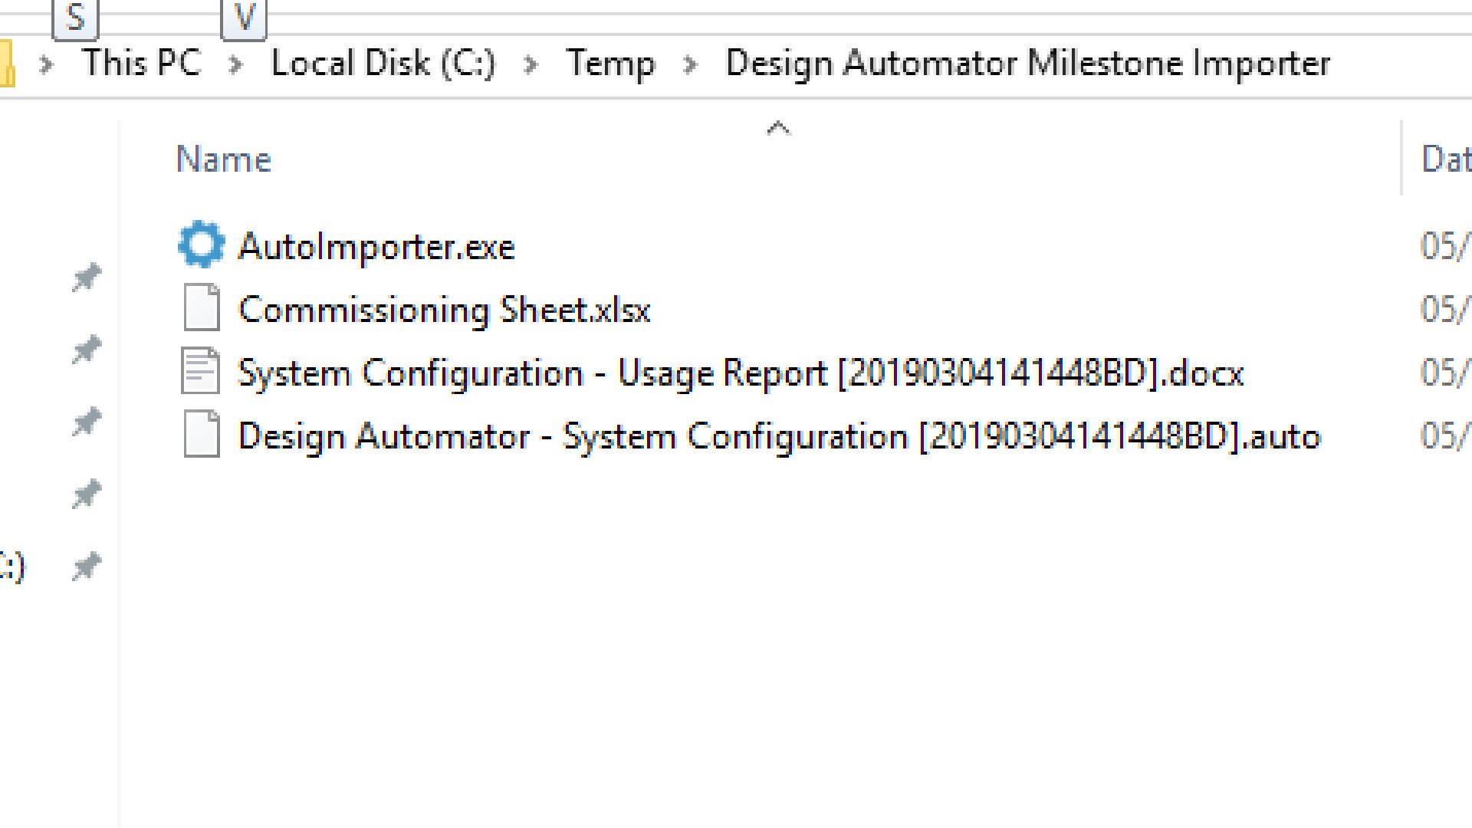Toggle sort direction arrow above the Name column

[x=778, y=128]
